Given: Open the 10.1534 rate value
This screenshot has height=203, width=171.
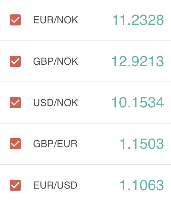Looking at the screenshot, I should [x=138, y=102].
